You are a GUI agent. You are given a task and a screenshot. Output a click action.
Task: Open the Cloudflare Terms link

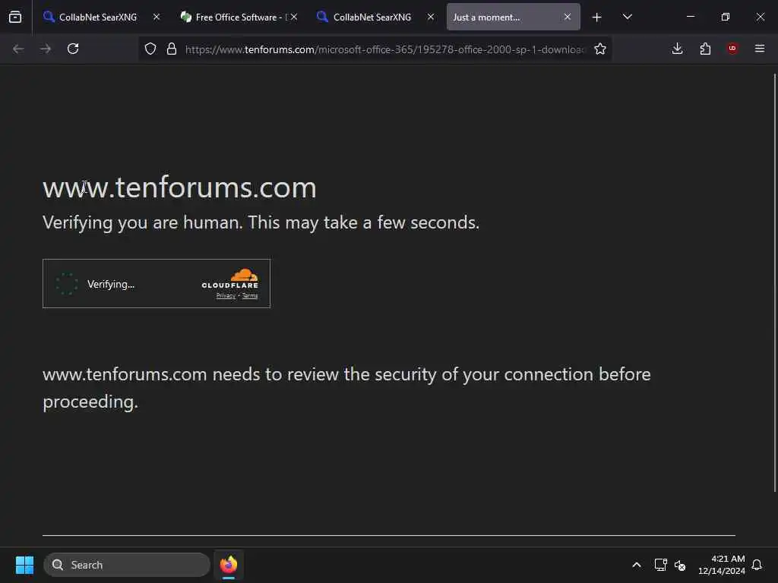coord(250,296)
